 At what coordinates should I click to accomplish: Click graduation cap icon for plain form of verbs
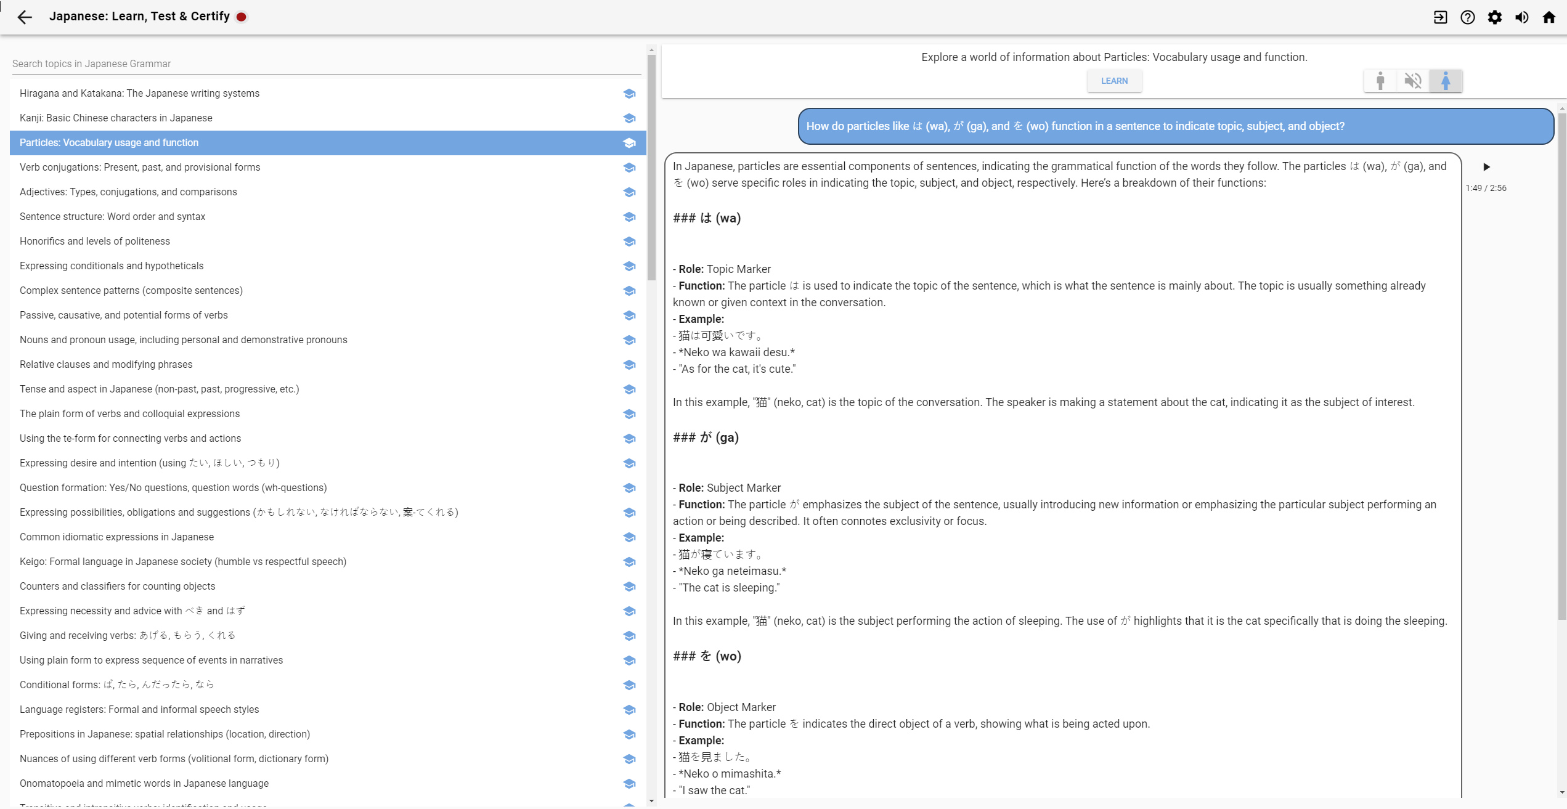coord(629,414)
